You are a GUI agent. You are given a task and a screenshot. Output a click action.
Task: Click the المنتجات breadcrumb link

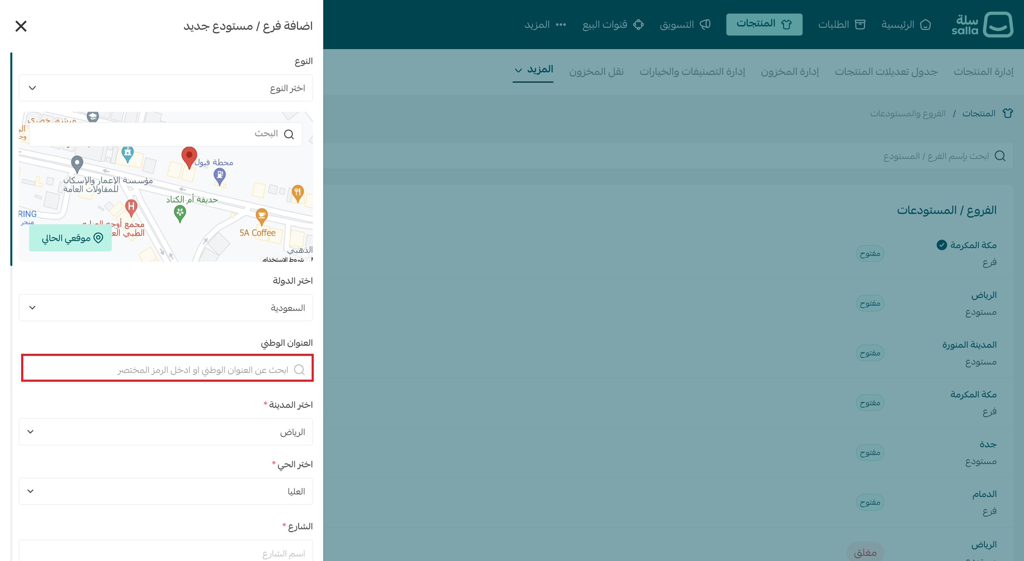coord(979,113)
